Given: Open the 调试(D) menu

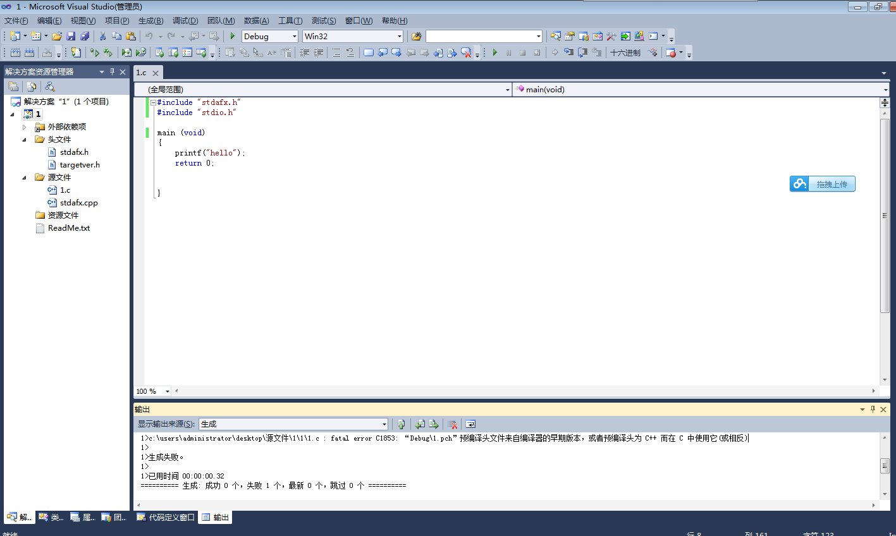Looking at the screenshot, I should click(x=185, y=21).
